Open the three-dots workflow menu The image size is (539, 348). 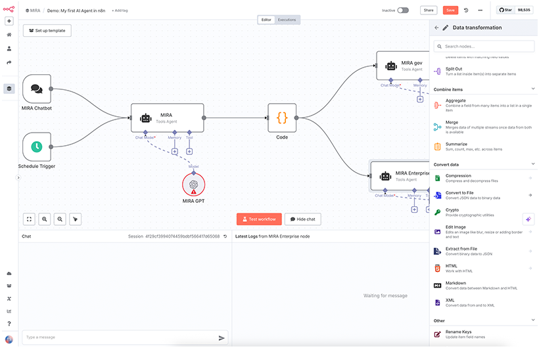tap(480, 11)
